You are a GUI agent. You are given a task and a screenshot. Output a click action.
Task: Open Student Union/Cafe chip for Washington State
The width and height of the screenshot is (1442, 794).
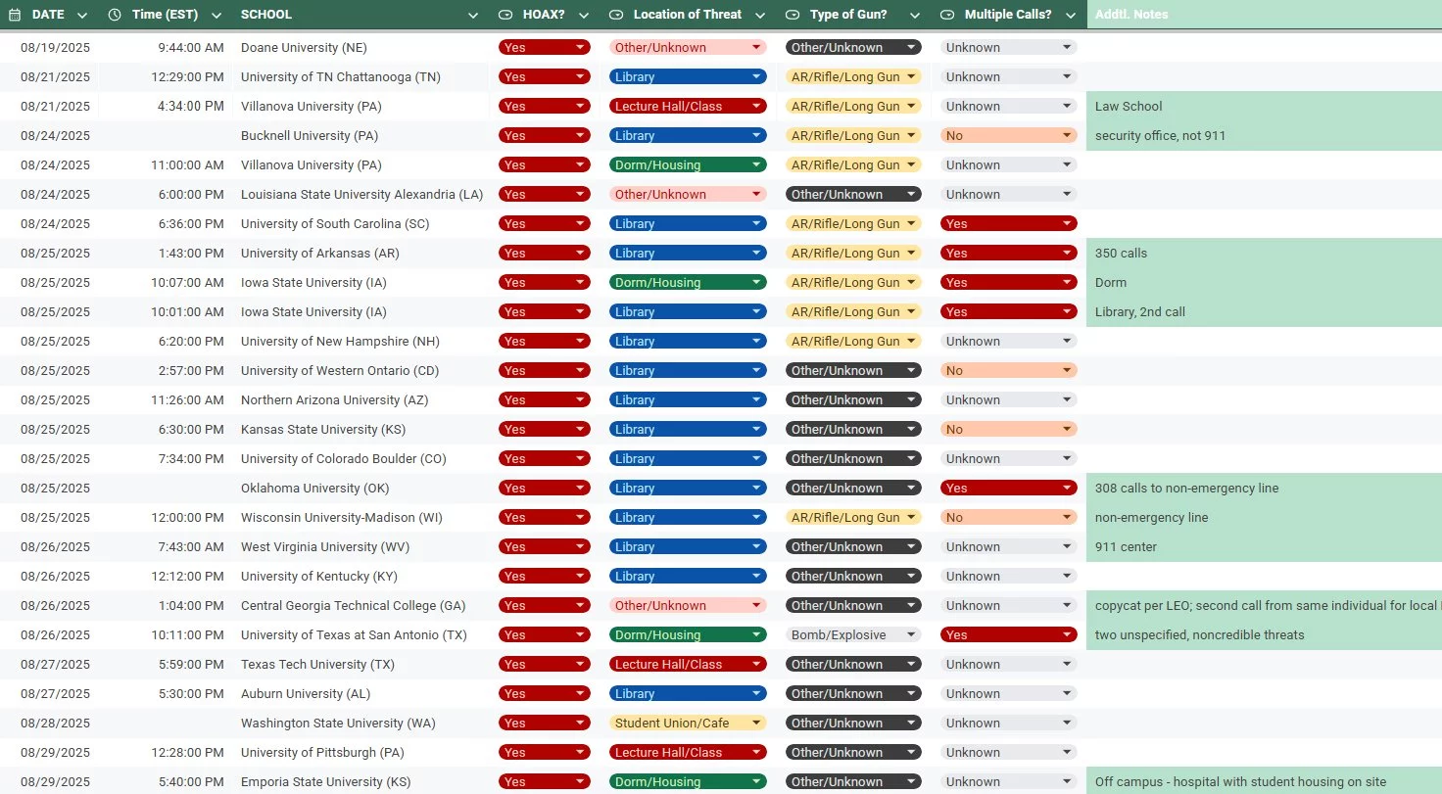tap(688, 723)
